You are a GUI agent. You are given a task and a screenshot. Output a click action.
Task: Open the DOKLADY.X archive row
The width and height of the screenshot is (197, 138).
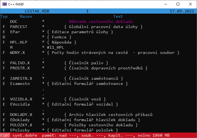(21, 115)
